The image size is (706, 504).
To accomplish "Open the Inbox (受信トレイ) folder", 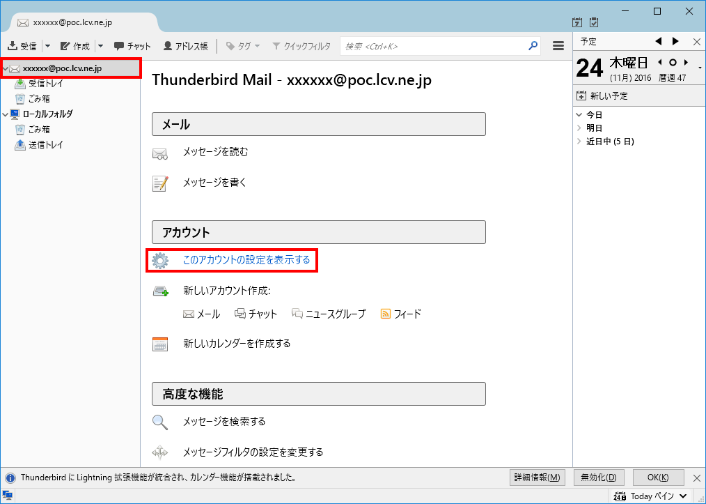I will coord(45,84).
